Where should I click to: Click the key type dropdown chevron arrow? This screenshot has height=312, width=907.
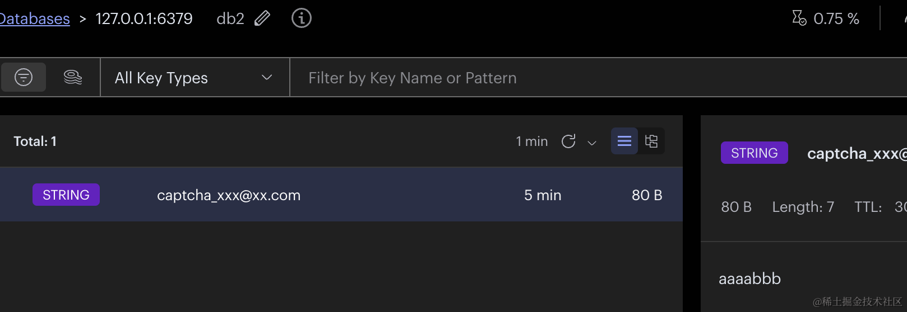point(267,78)
